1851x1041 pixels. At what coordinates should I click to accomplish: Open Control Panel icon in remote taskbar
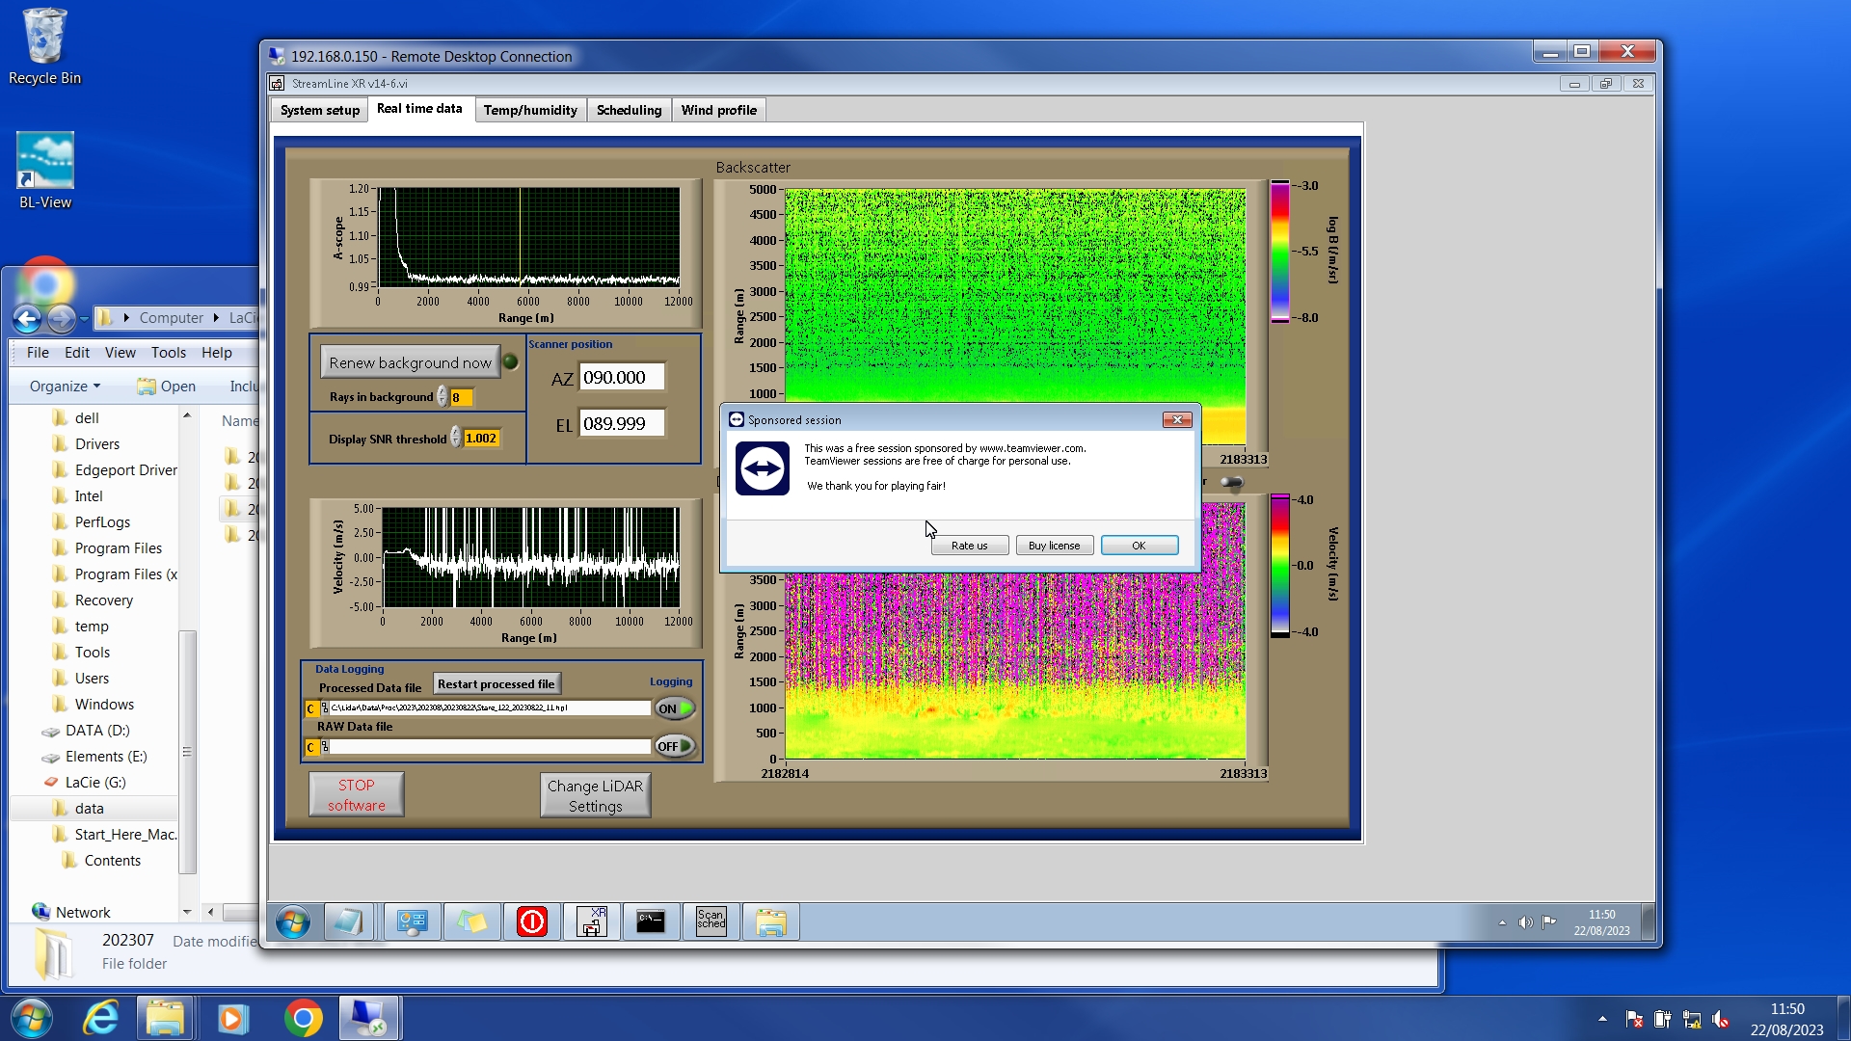[x=412, y=921]
